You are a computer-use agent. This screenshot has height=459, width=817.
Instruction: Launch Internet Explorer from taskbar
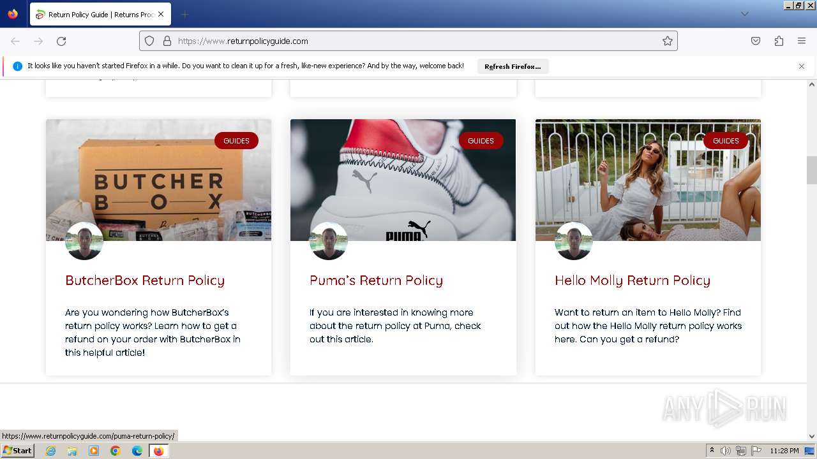click(x=50, y=451)
